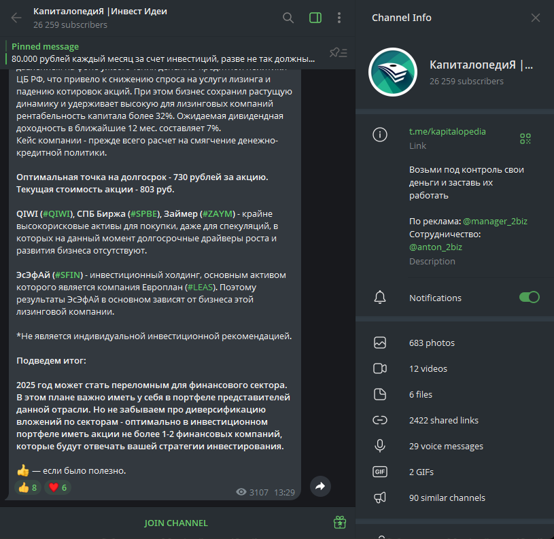The width and height of the screenshot is (554, 539).
Task: Turn off channel Notifications switch
Action: [x=530, y=298]
